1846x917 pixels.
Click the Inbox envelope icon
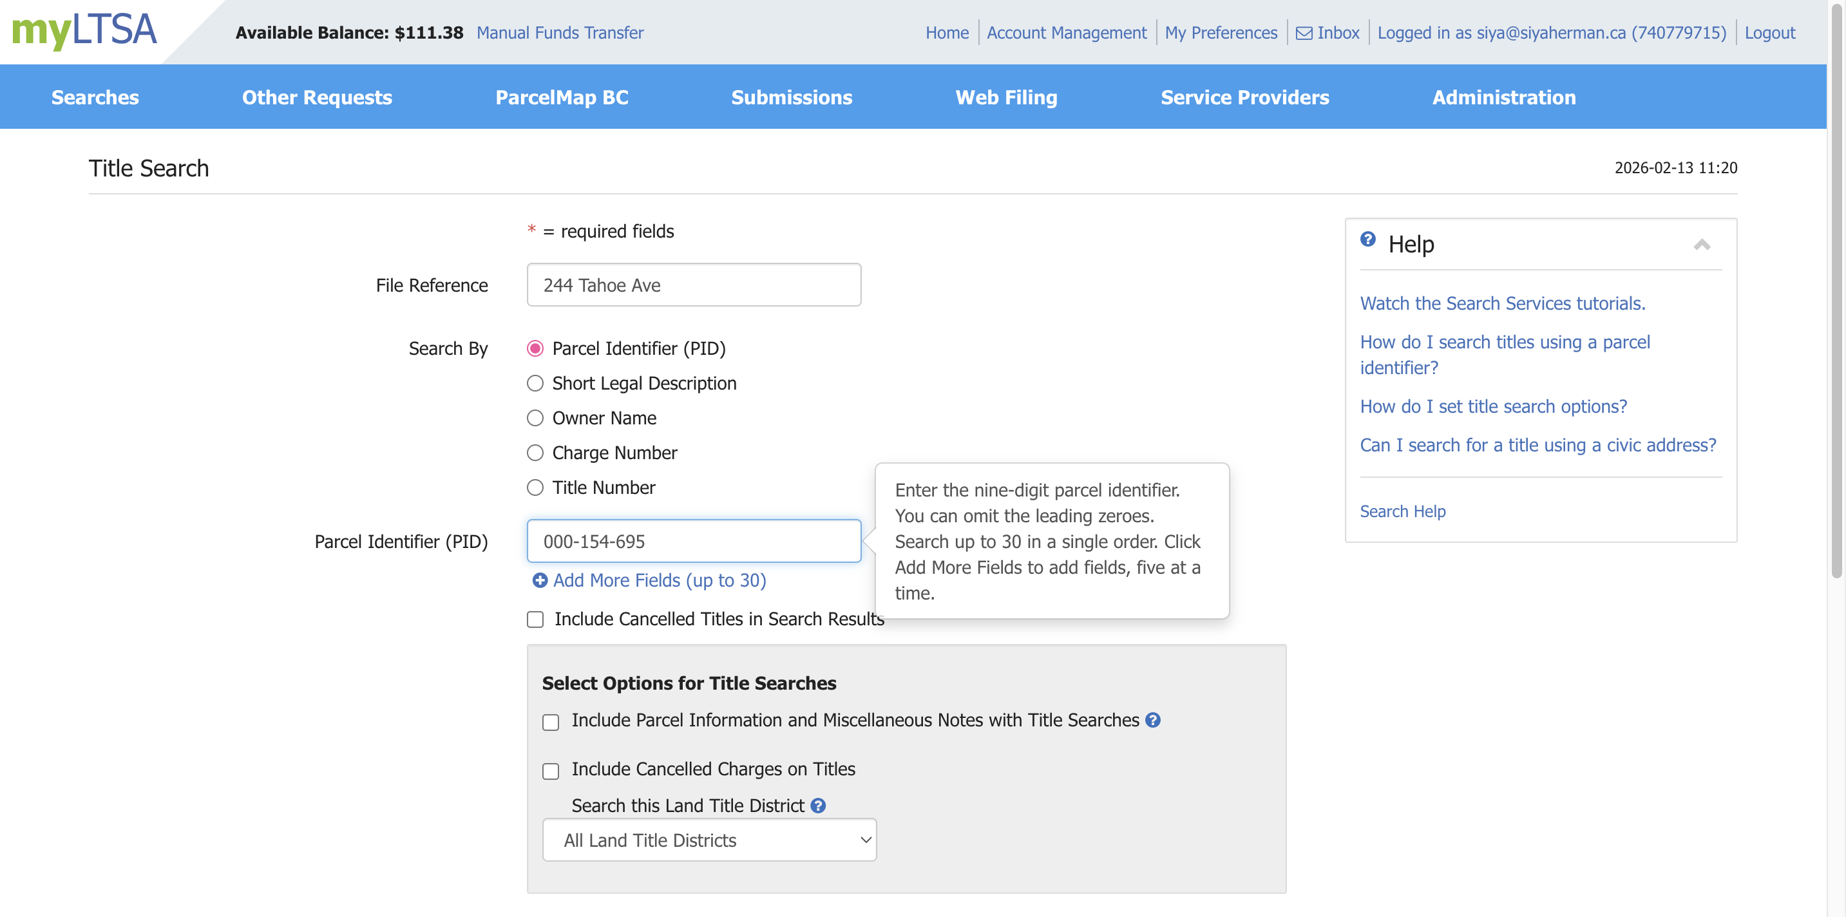[x=1304, y=33]
